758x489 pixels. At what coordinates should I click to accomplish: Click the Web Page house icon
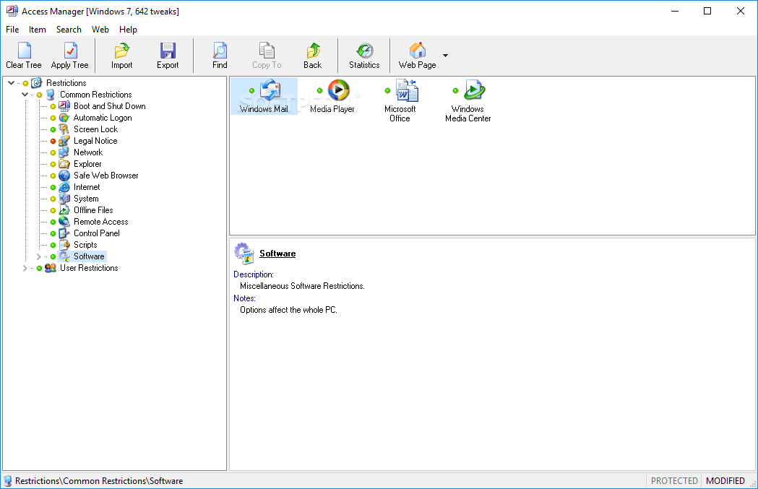[x=418, y=51]
